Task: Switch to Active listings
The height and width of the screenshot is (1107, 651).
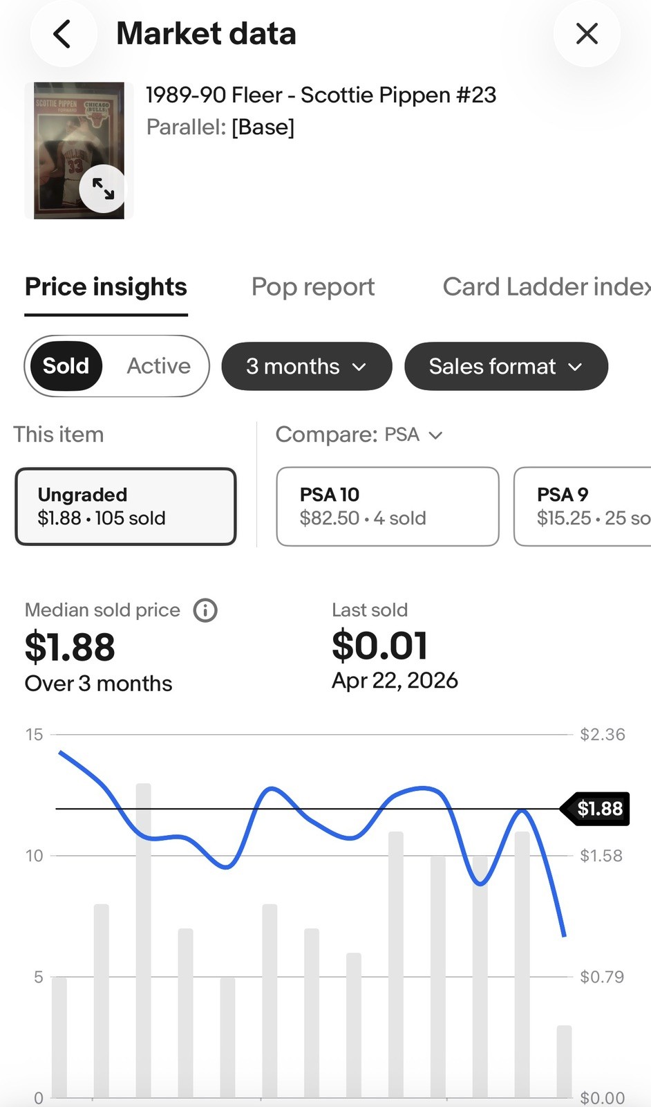Action: point(158,366)
